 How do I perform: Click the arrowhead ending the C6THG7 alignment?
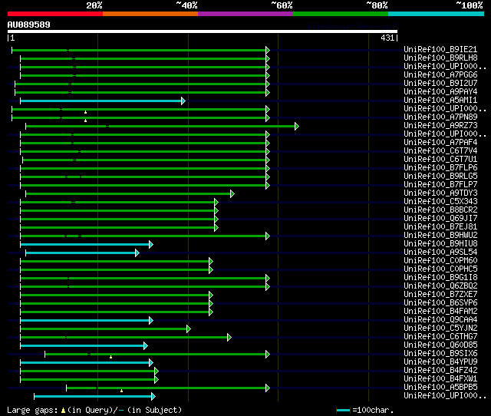pyautogui.click(x=229, y=338)
